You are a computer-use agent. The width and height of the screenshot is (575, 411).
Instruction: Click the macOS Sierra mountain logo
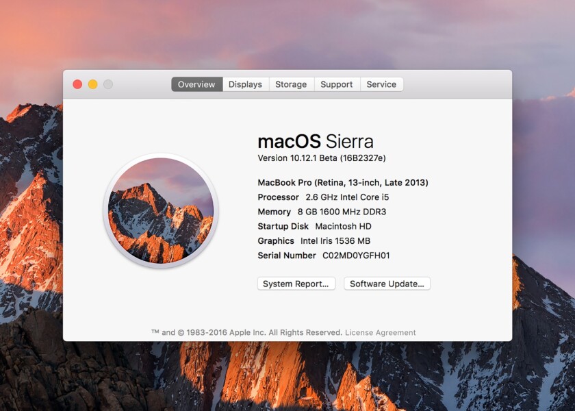tap(161, 210)
